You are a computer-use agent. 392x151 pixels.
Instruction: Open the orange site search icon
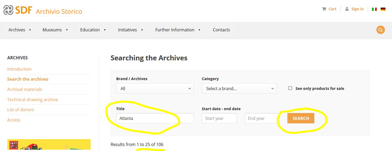380,30
